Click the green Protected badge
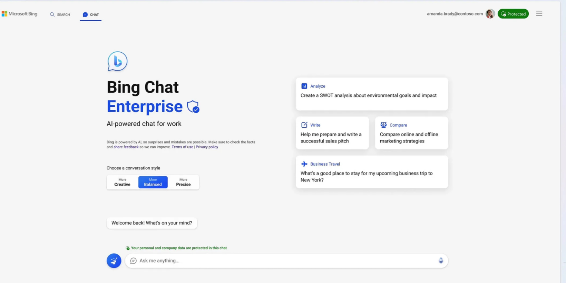The height and width of the screenshot is (283, 566). (x=513, y=14)
